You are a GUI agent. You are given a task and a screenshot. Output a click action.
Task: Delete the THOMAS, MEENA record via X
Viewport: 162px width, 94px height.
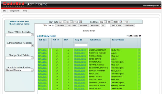point(139,56)
